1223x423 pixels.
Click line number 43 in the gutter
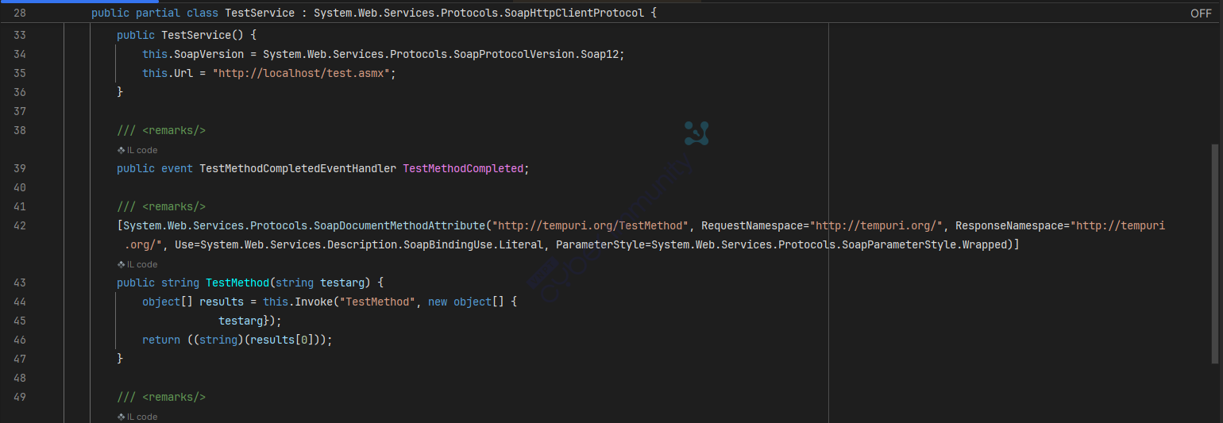tap(20, 283)
